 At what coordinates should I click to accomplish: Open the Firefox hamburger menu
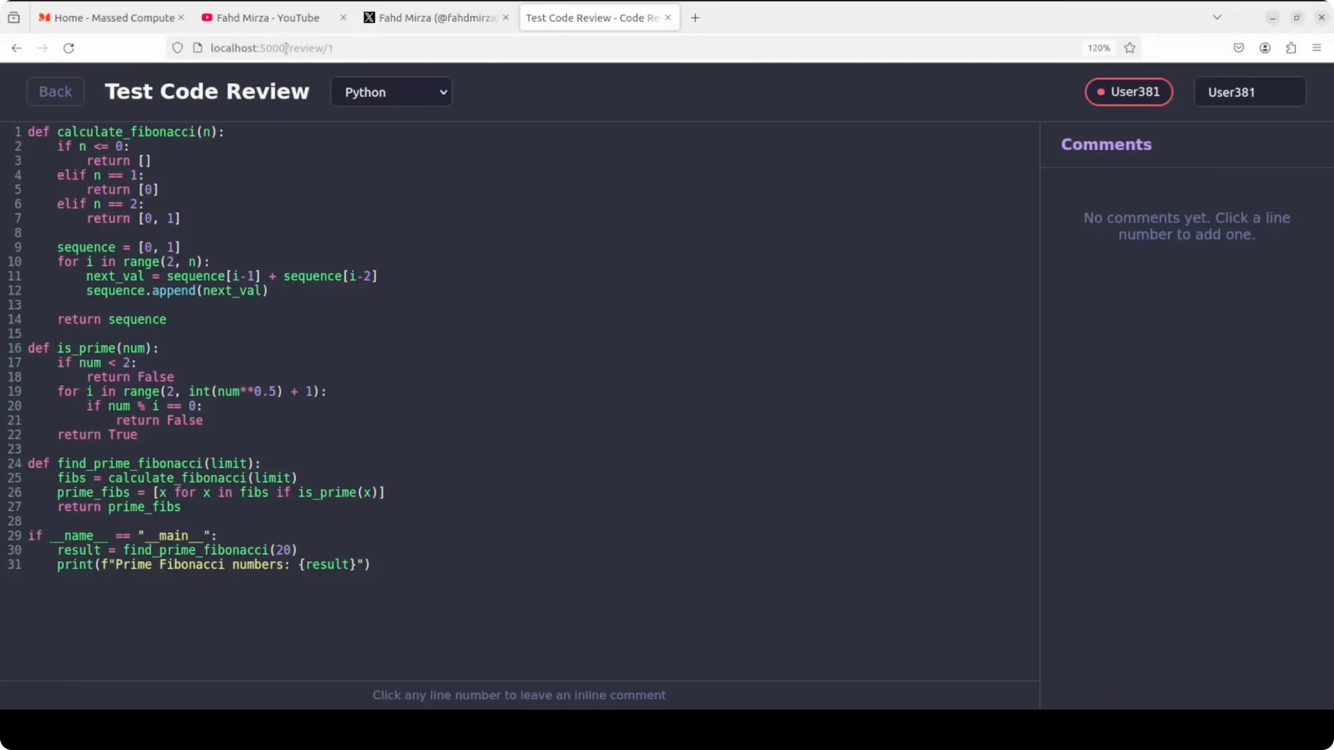tap(1317, 48)
